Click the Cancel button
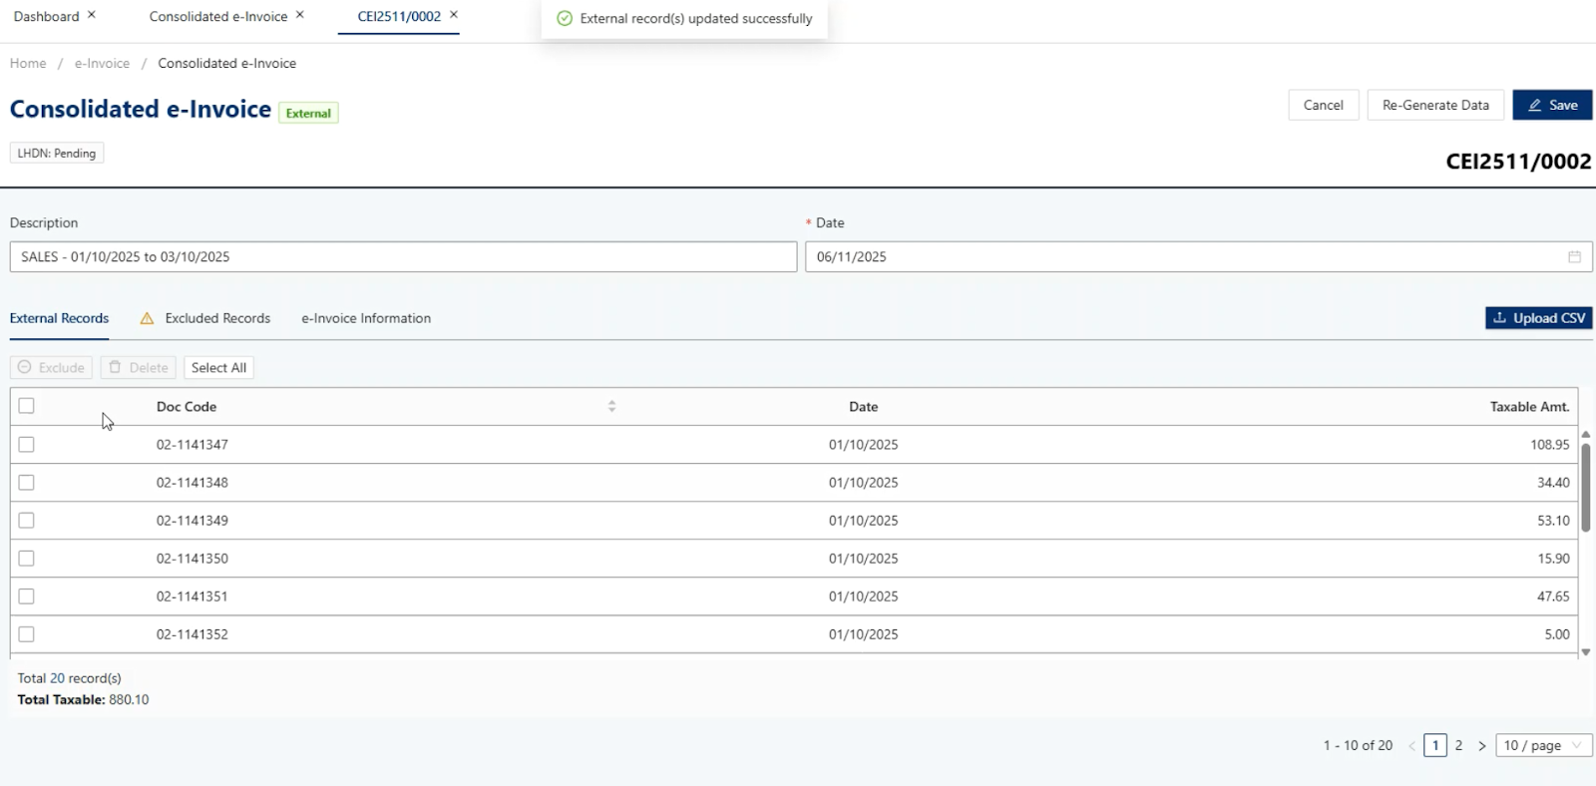 click(x=1324, y=105)
